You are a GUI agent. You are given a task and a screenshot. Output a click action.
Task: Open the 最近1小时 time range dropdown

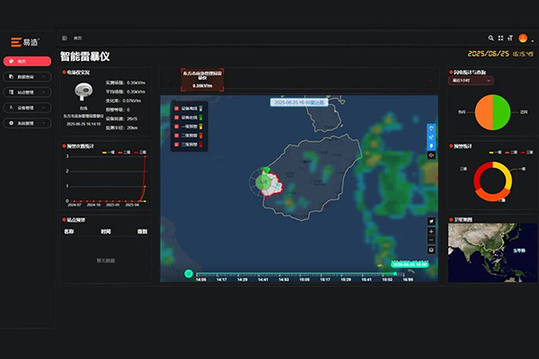(x=471, y=81)
